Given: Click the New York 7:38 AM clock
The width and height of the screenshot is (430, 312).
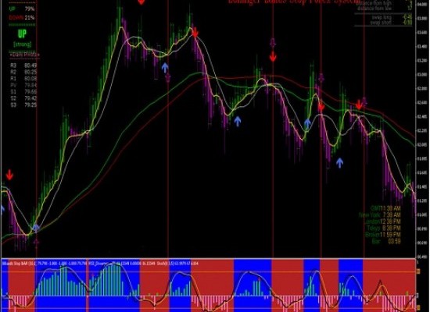Looking at the screenshot, I should pos(380,214).
